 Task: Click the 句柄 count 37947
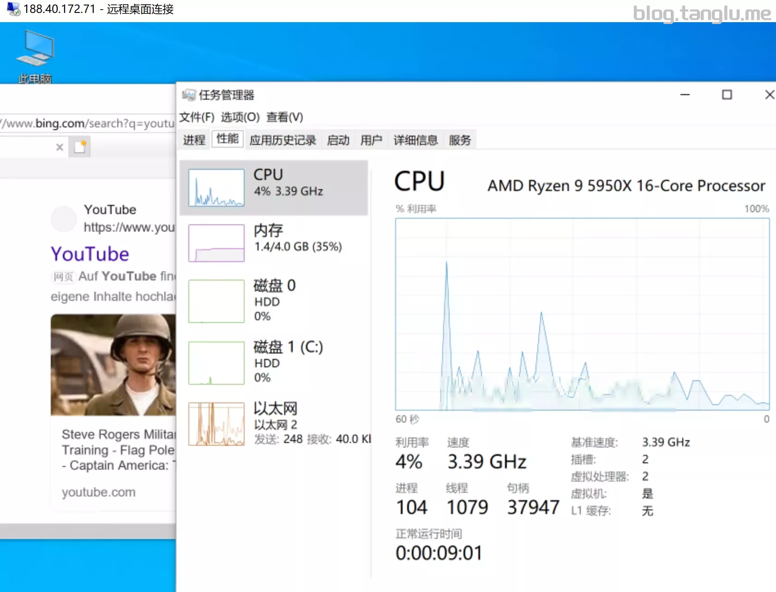(x=533, y=508)
